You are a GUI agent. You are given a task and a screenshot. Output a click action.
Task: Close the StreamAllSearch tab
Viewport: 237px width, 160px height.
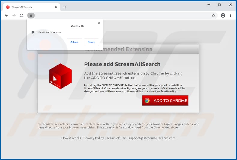[56, 7]
